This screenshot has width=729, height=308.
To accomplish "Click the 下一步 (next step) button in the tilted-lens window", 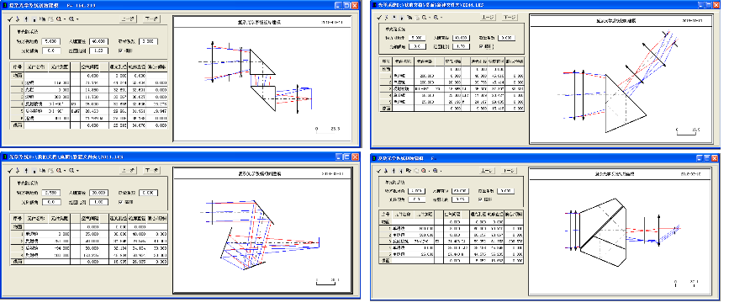I will coord(510,17).
